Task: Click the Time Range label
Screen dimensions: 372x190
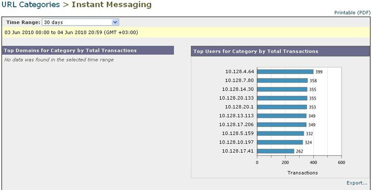Action: pos(23,22)
